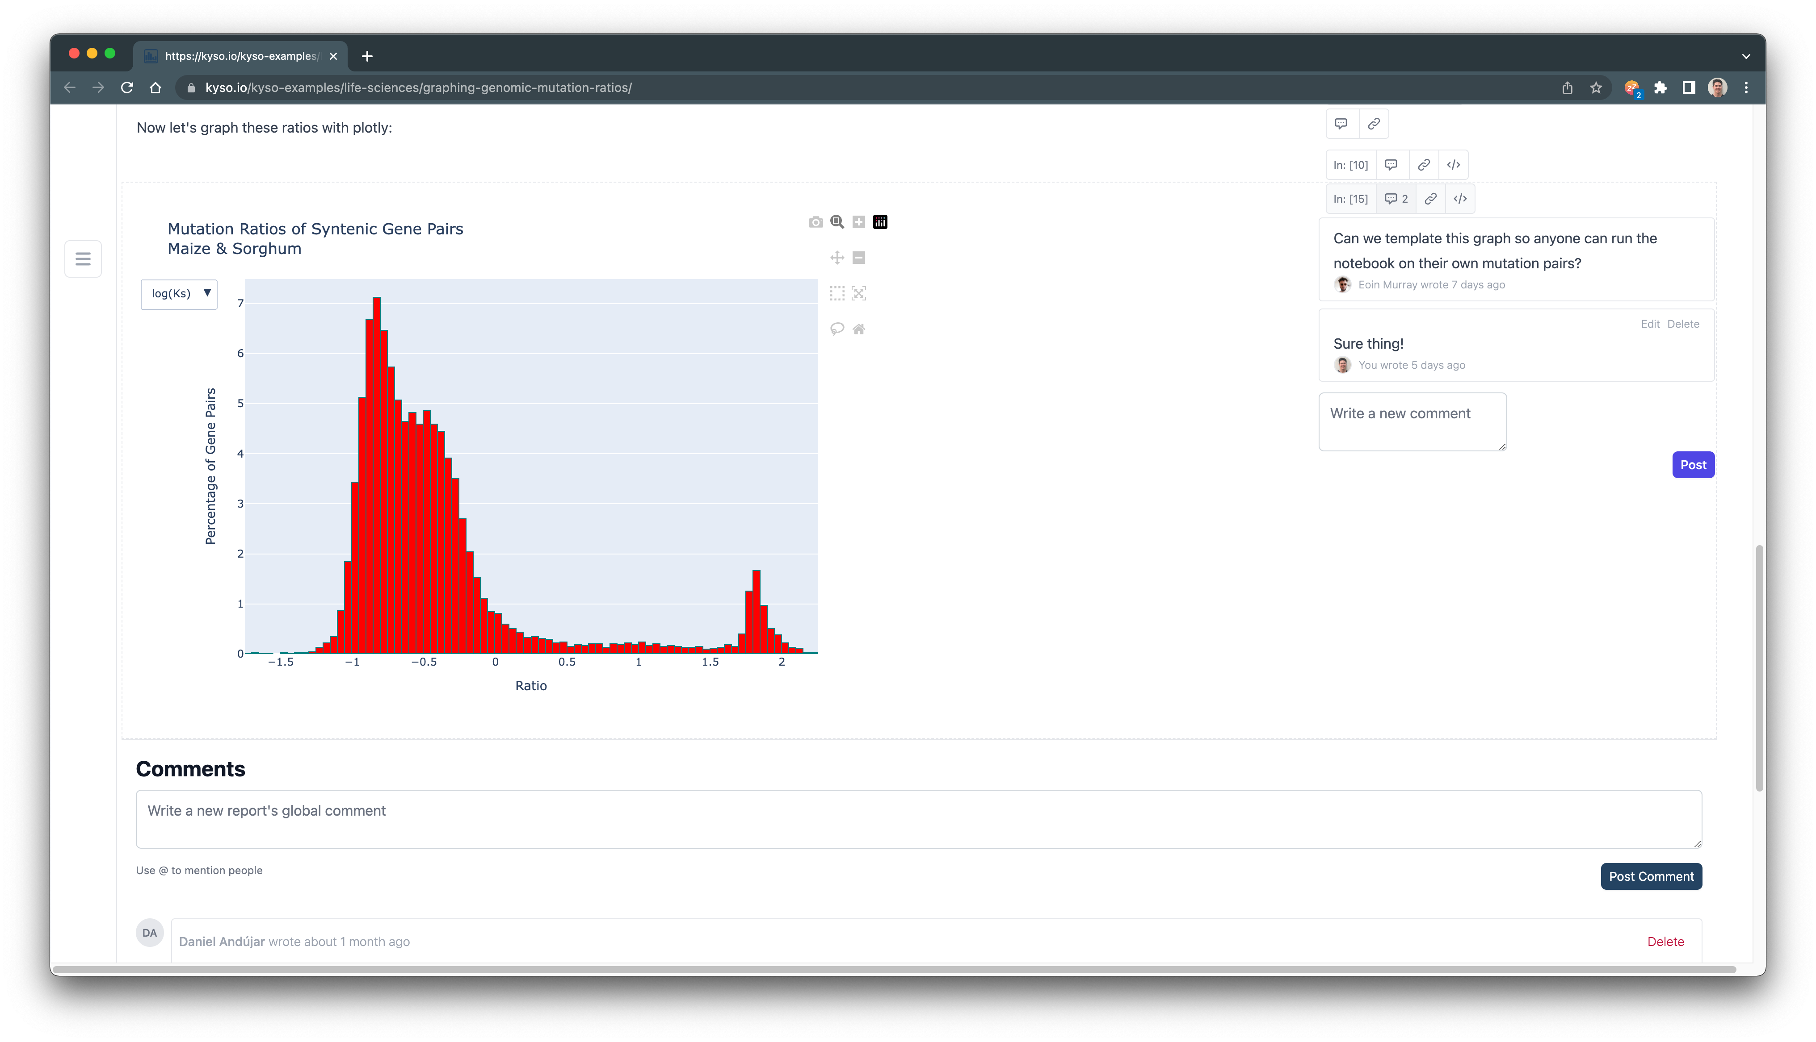Click 'Use @ to mention people' hint
This screenshot has width=1816, height=1042.
pyautogui.click(x=199, y=870)
